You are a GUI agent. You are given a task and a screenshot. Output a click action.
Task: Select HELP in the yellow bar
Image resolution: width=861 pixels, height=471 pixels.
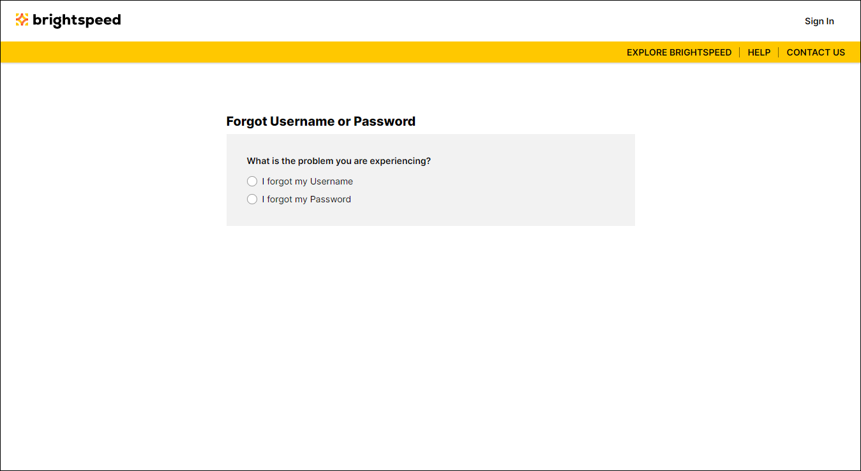point(759,52)
